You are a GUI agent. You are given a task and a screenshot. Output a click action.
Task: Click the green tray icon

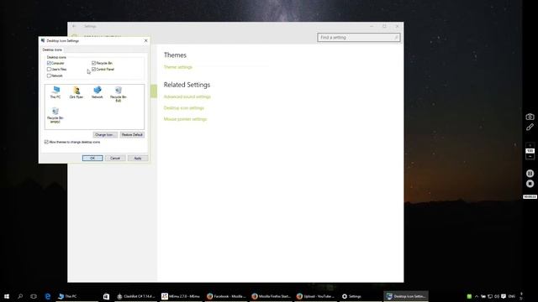469,296
